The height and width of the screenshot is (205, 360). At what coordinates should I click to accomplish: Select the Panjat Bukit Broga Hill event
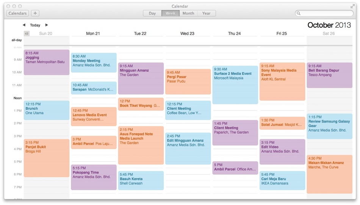pos(47,158)
